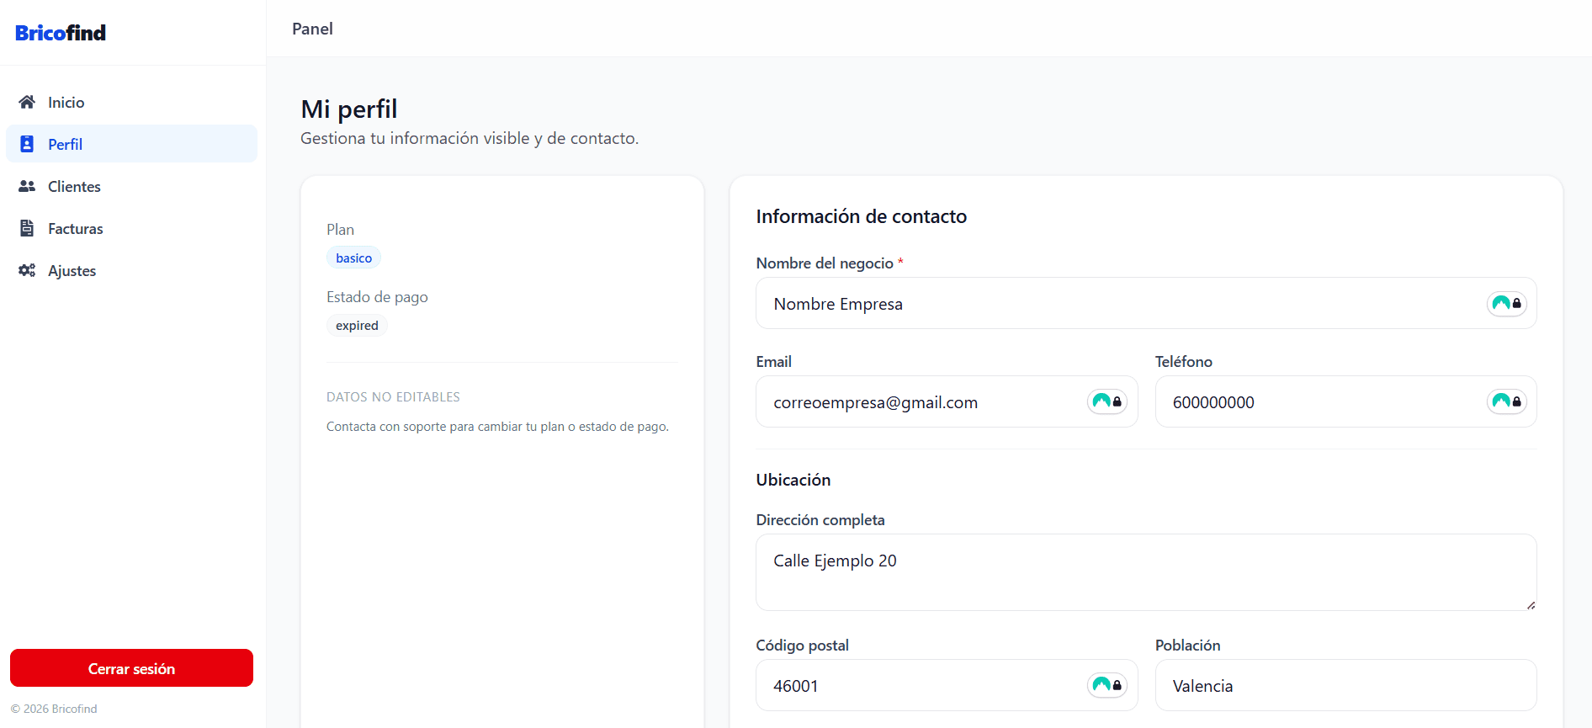Click the Código postal input
This screenshot has height=728, width=1592.
coord(947,685)
